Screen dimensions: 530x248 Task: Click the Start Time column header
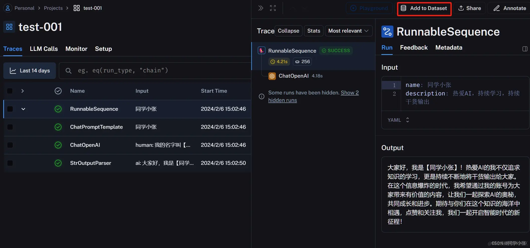pyautogui.click(x=214, y=91)
